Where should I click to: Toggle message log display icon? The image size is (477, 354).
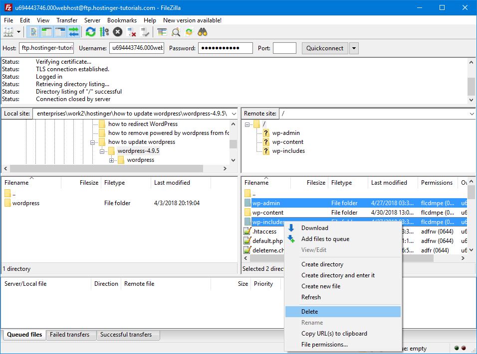pos(33,32)
